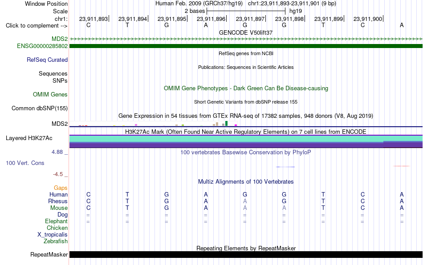Click the Scale label
The width and height of the screenshot is (423, 265).
[x=61, y=11]
